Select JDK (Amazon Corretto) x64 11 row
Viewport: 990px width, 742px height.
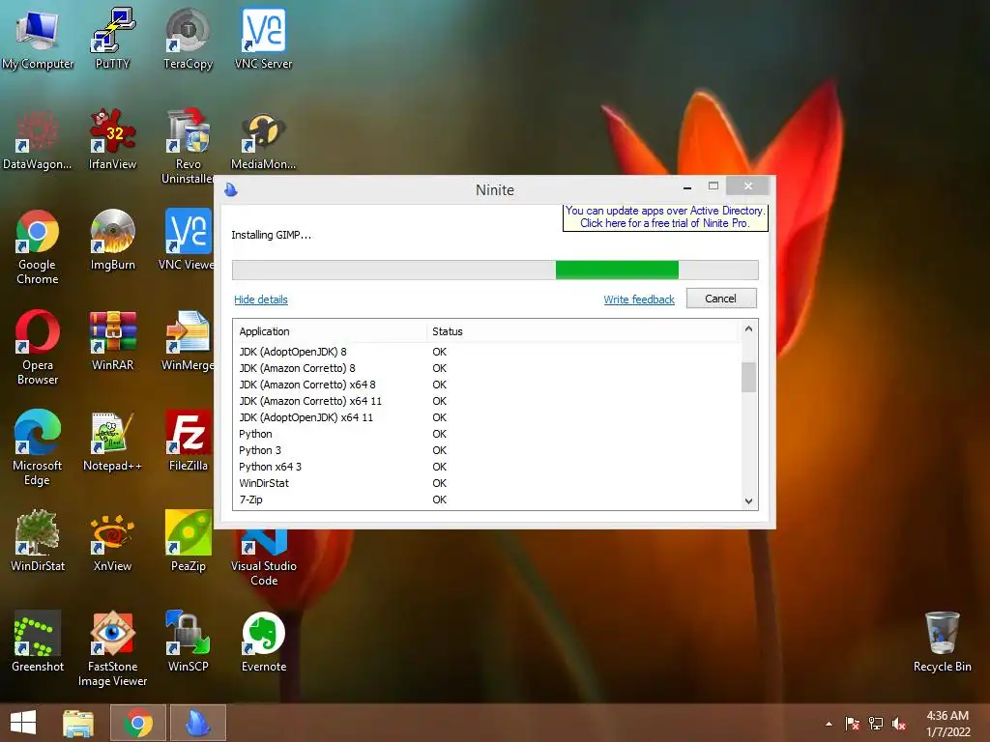tap(487, 401)
